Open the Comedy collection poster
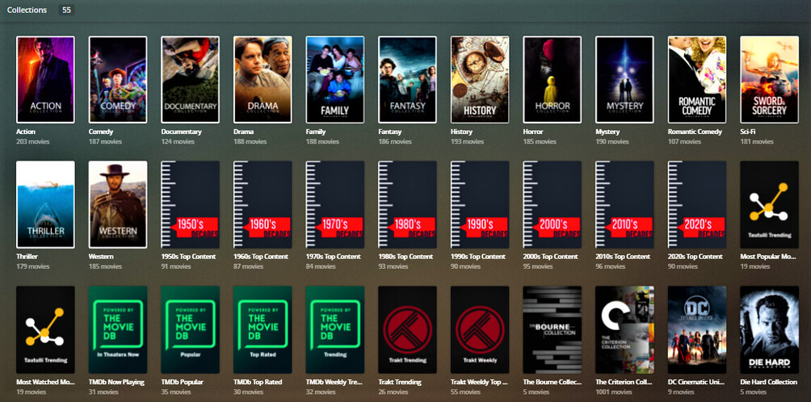 [x=118, y=80]
